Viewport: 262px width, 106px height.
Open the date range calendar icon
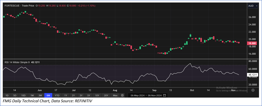click(x=164, y=95)
